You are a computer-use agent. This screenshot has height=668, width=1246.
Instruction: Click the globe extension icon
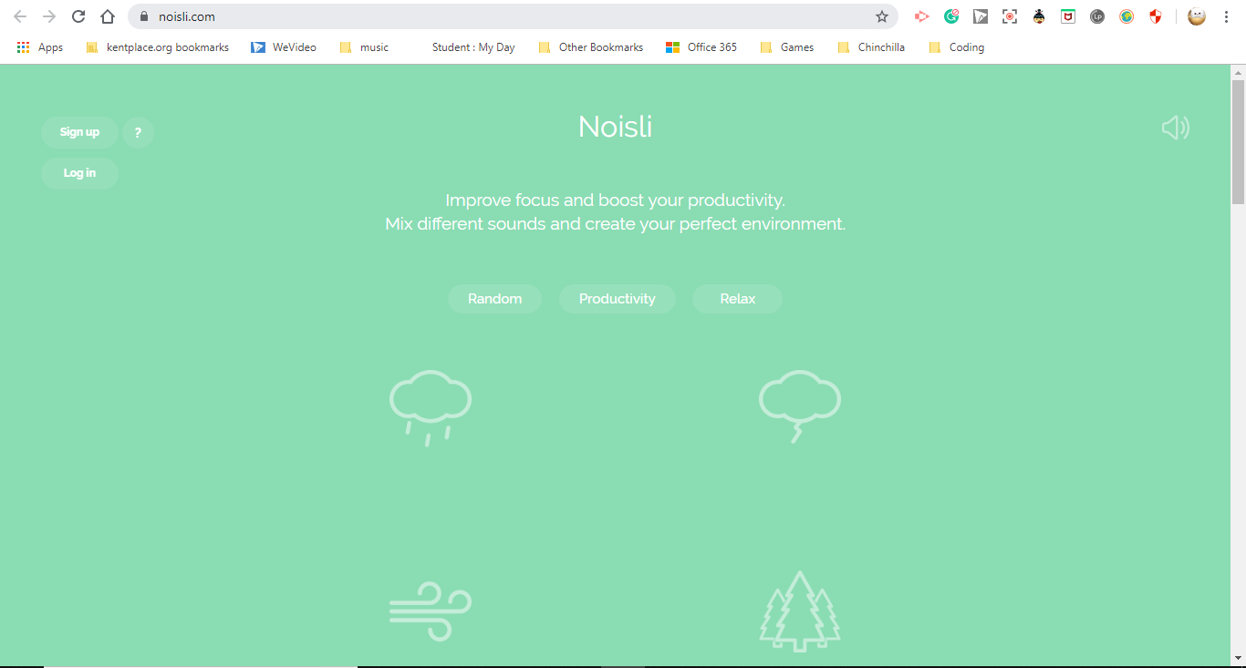1127,16
